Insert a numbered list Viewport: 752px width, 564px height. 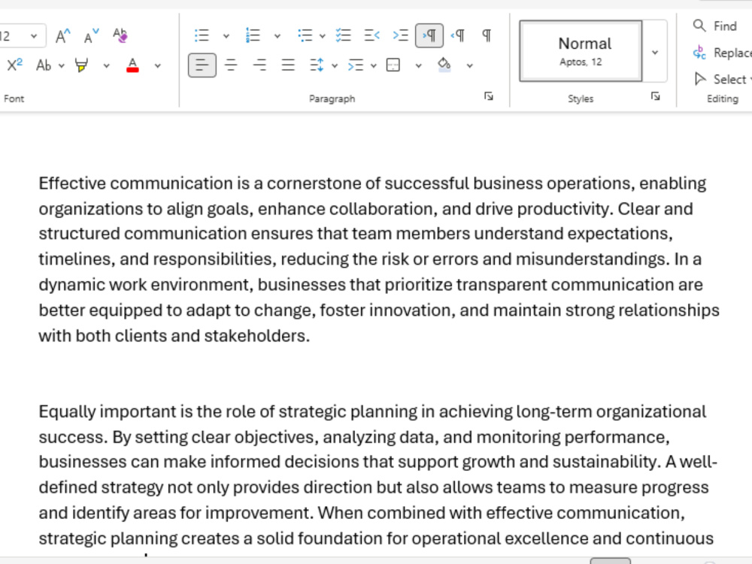pyautogui.click(x=253, y=35)
